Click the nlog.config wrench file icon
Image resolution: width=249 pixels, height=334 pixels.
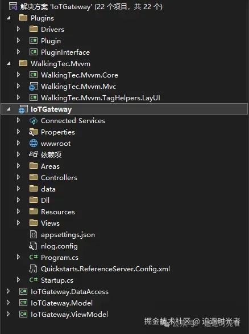point(33,246)
